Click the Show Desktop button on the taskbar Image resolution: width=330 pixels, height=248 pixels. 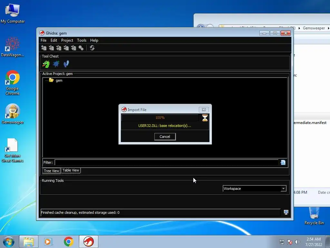[x=328, y=242]
